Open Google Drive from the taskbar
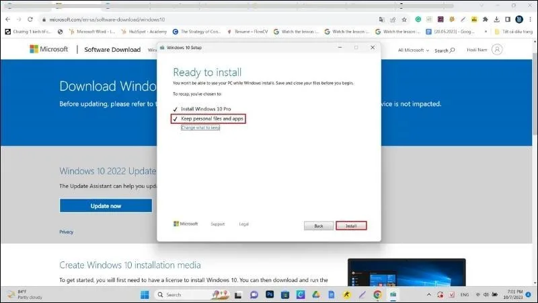This screenshot has width=538, height=303. point(316,295)
